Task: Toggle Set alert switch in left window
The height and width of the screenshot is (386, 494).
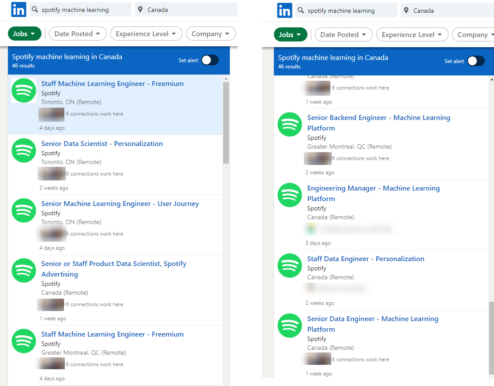Action: point(210,60)
